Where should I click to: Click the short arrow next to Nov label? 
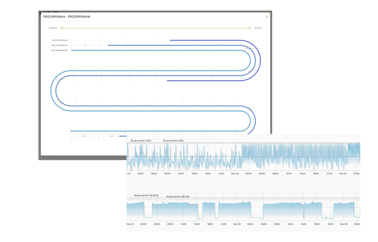pos(121,136)
